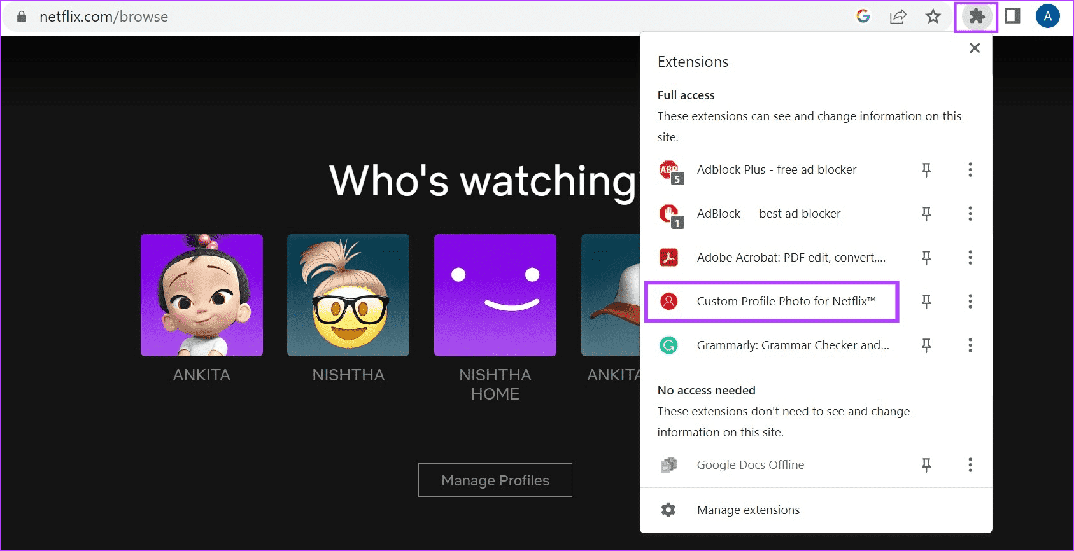Select Google Docs Offline entry
The height and width of the screenshot is (551, 1074).
click(x=751, y=465)
